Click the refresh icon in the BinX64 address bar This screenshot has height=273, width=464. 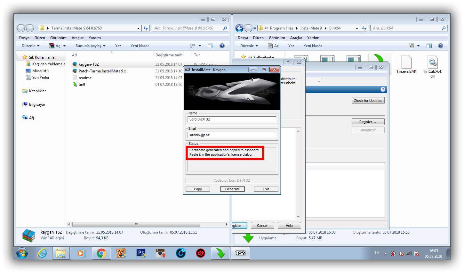(x=364, y=28)
